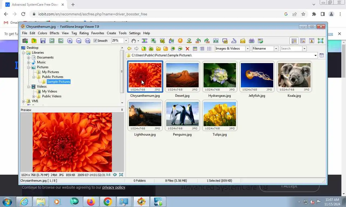Click the star Favorites folder icon
Viewport: 346px width, 207px height.
pyautogui.click(x=158, y=49)
